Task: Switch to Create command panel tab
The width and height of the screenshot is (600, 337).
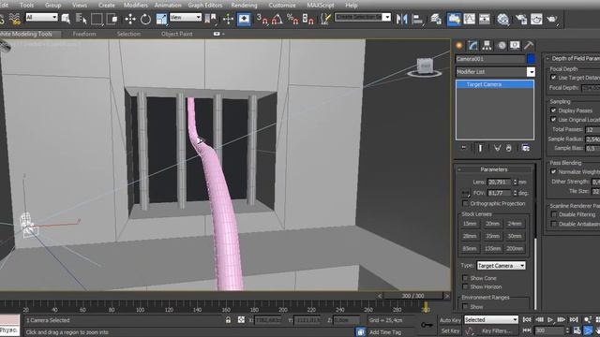Action: click(x=458, y=46)
